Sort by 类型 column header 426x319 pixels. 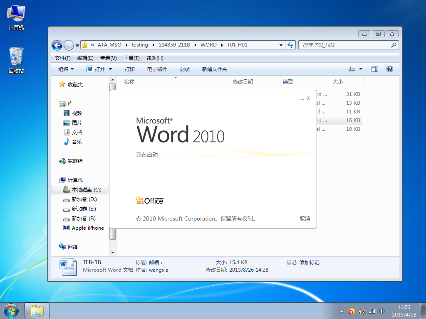tap(288, 82)
